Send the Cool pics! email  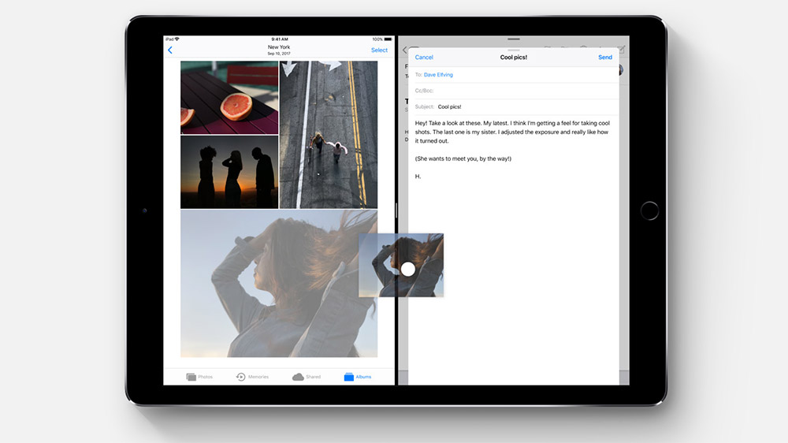coord(604,58)
